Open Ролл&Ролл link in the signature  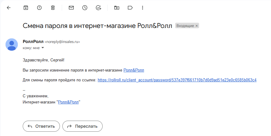[68, 102]
